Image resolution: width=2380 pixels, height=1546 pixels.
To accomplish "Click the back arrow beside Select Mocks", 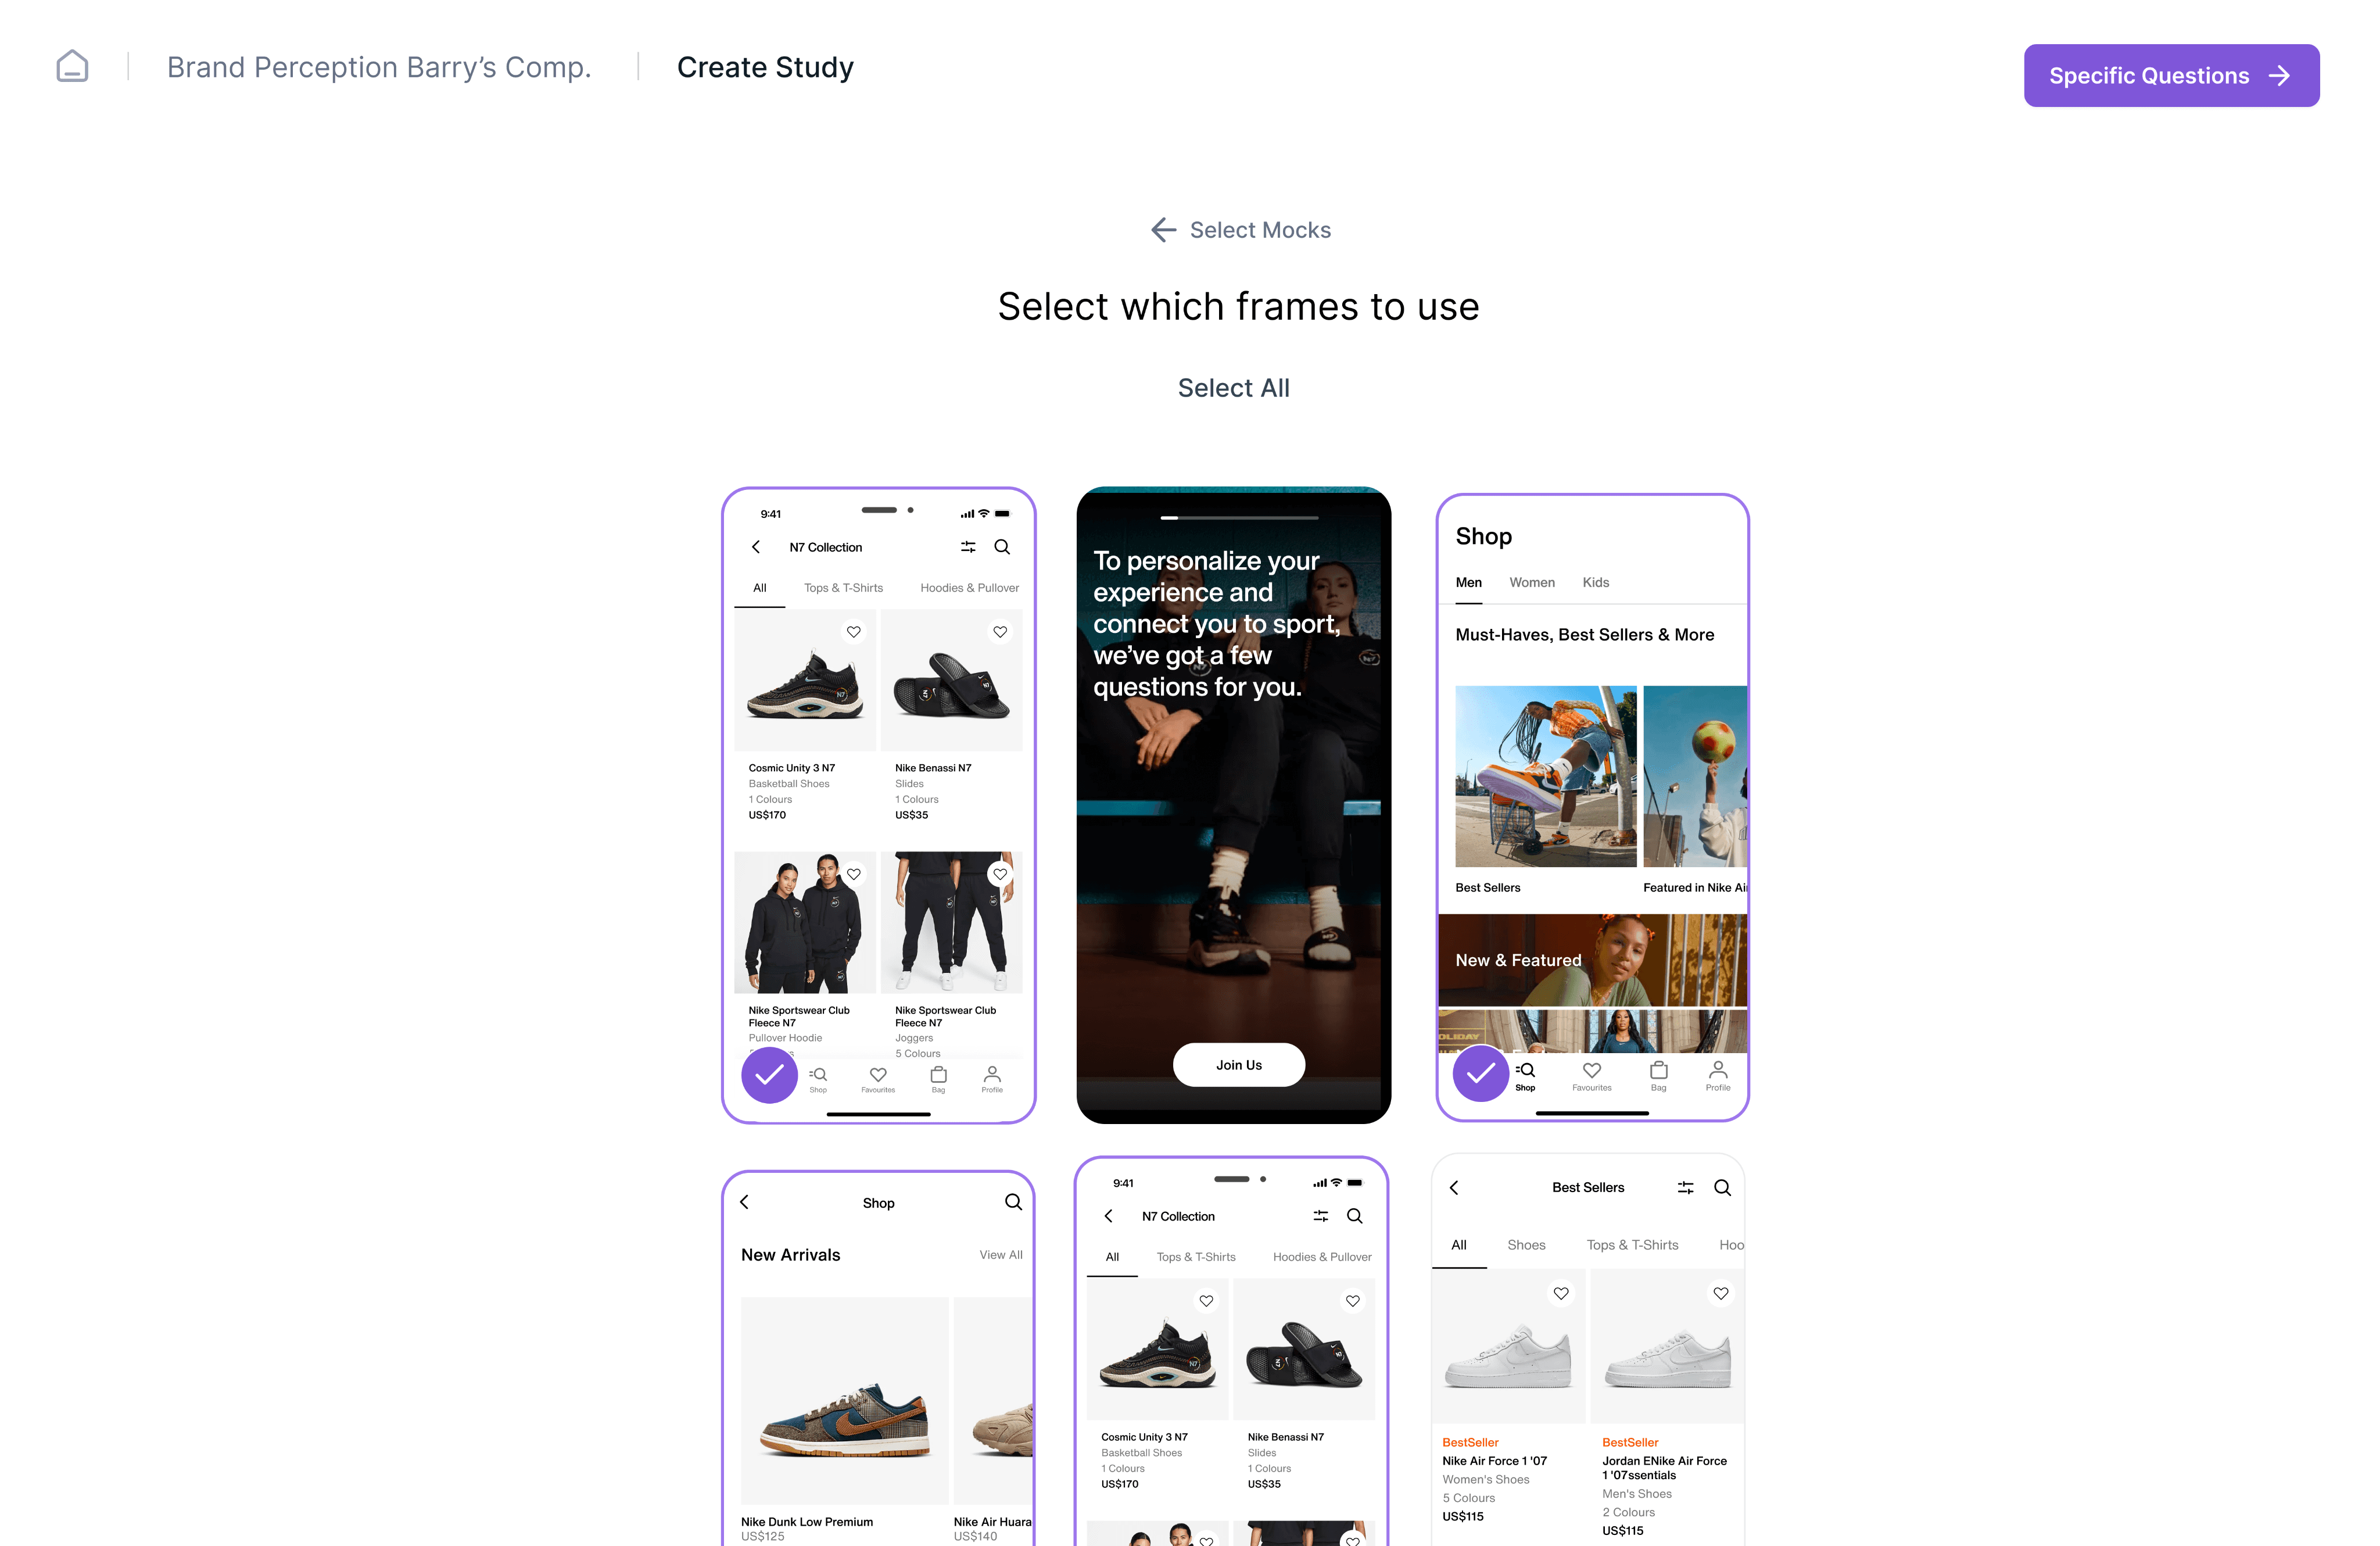I will [x=1163, y=230].
